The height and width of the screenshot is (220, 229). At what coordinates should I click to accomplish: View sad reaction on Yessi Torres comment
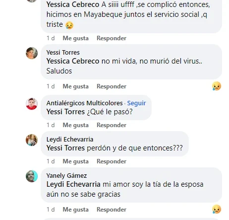coord(217,86)
